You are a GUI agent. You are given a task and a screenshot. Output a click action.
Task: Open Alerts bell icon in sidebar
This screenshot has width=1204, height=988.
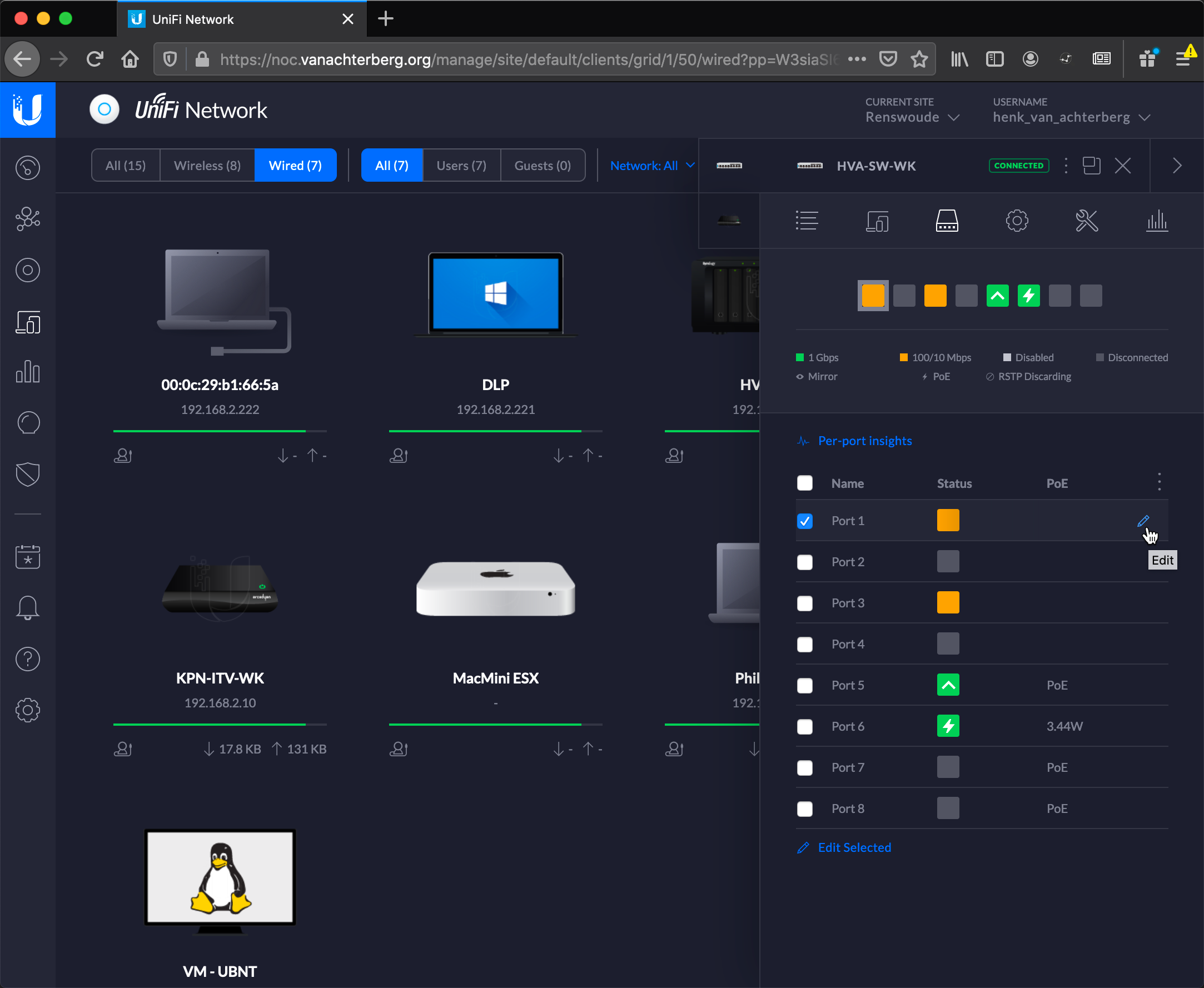click(x=27, y=608)
